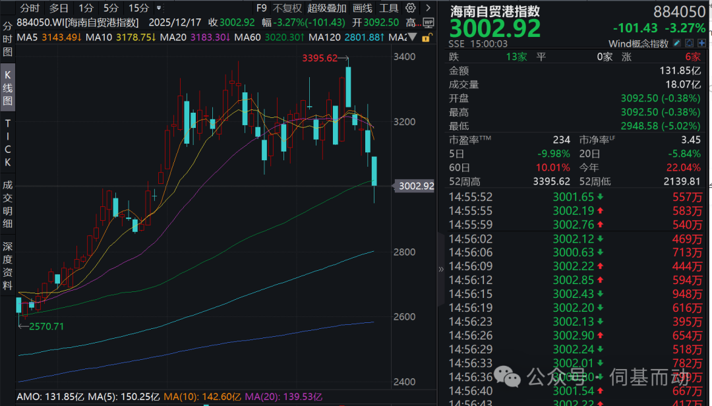Open the 不复权 adjustment dropdown
Viewport: 712px width, 406px height.
[x=287, y=8]
